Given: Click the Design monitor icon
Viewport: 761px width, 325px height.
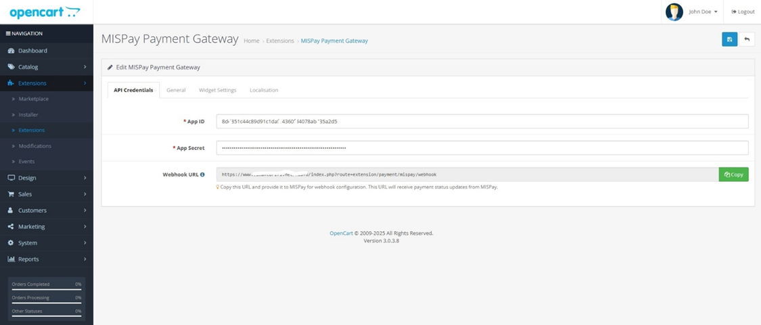Looking at the screenshot, I should coord(11,178).
